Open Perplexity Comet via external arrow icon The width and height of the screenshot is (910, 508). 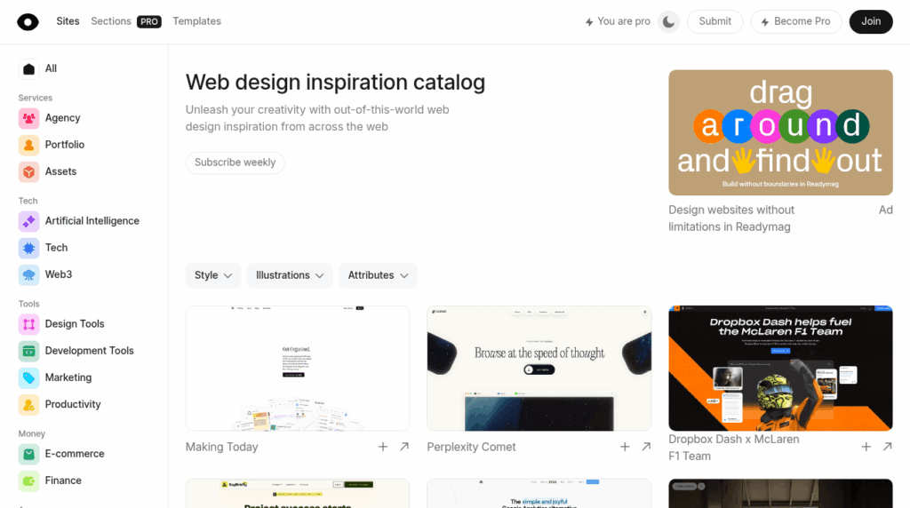(646, 447)
